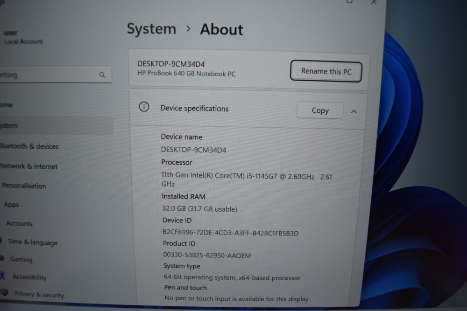This screenshot has width=467, height=311.
Task: Open the Apps settings page
Action: [11, 205]
